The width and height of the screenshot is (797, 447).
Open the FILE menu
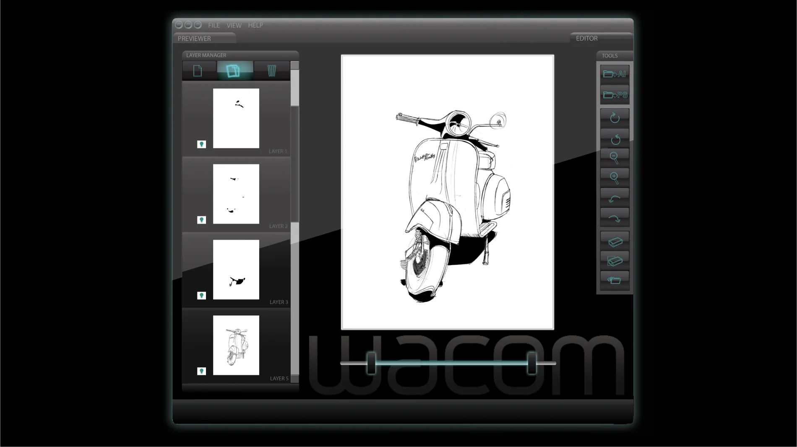(x=214, y=25)
